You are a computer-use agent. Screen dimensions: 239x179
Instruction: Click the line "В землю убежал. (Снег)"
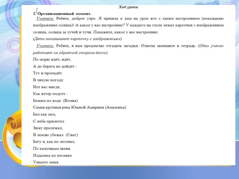pos(56,135)
